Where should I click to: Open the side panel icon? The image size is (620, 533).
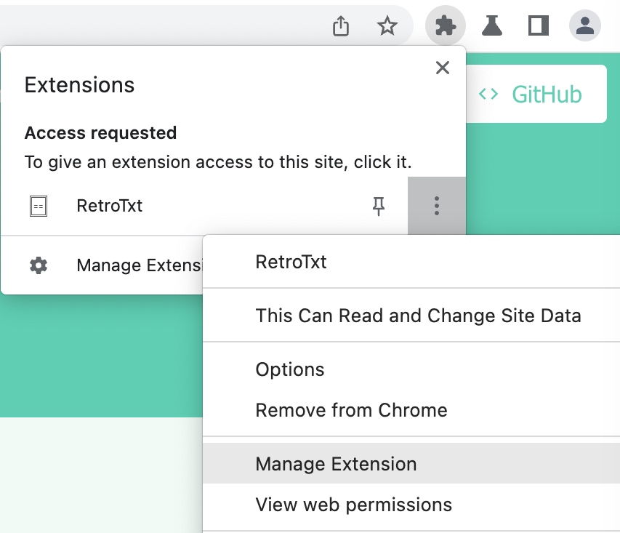pyautogui.click(x=539, y=25)
